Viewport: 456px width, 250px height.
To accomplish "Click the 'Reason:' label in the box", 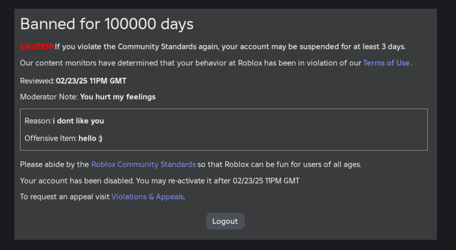I will [x=38, y=121].
